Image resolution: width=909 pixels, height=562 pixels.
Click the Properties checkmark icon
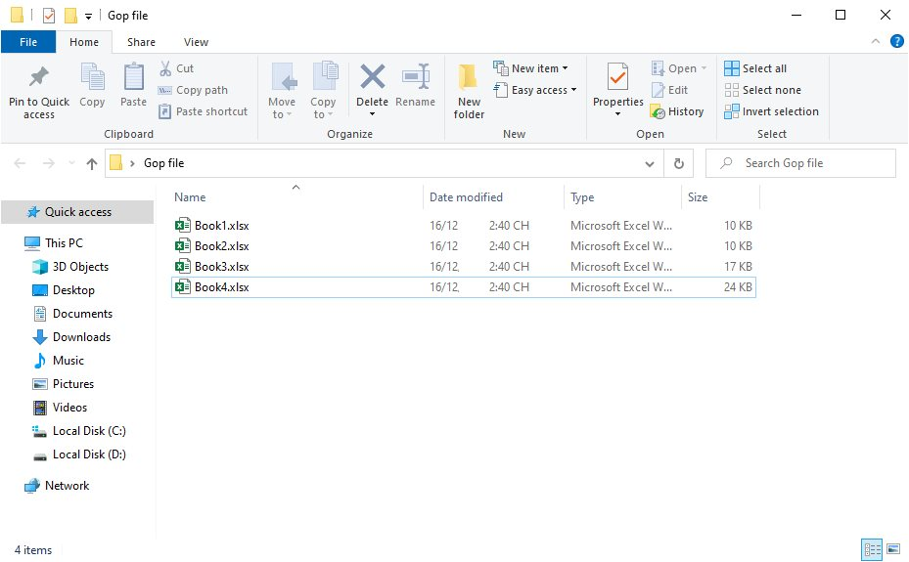[618, 77]
